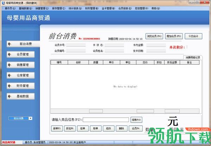Click the 前台消费 page heading
The width and height of the screenshot is (211, 146).
click(63, 36)
